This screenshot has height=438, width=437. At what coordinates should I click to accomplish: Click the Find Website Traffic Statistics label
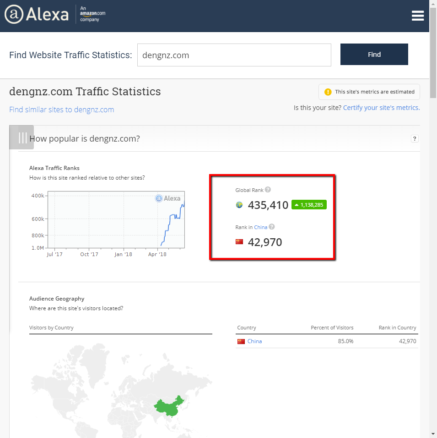tap(70, 55)
